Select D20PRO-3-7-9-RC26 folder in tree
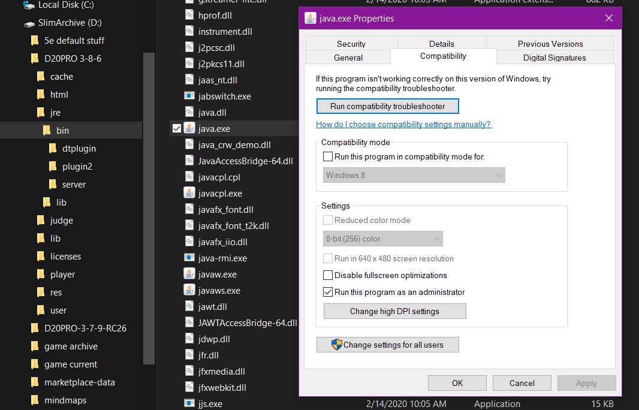The height and width of the screenshot is (410, 639). coord(85,328)
